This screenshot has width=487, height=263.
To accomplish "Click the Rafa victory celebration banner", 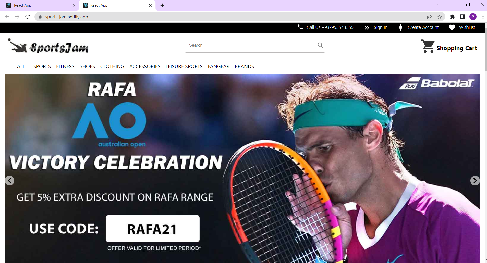I will tap(242, 168).
